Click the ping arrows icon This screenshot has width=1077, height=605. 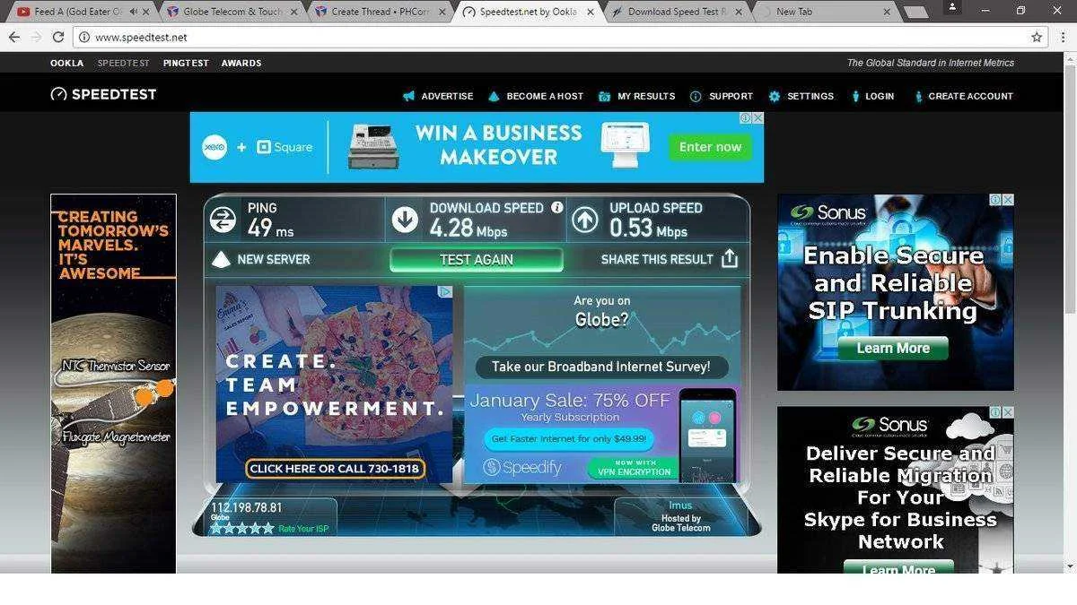point(223,219)
